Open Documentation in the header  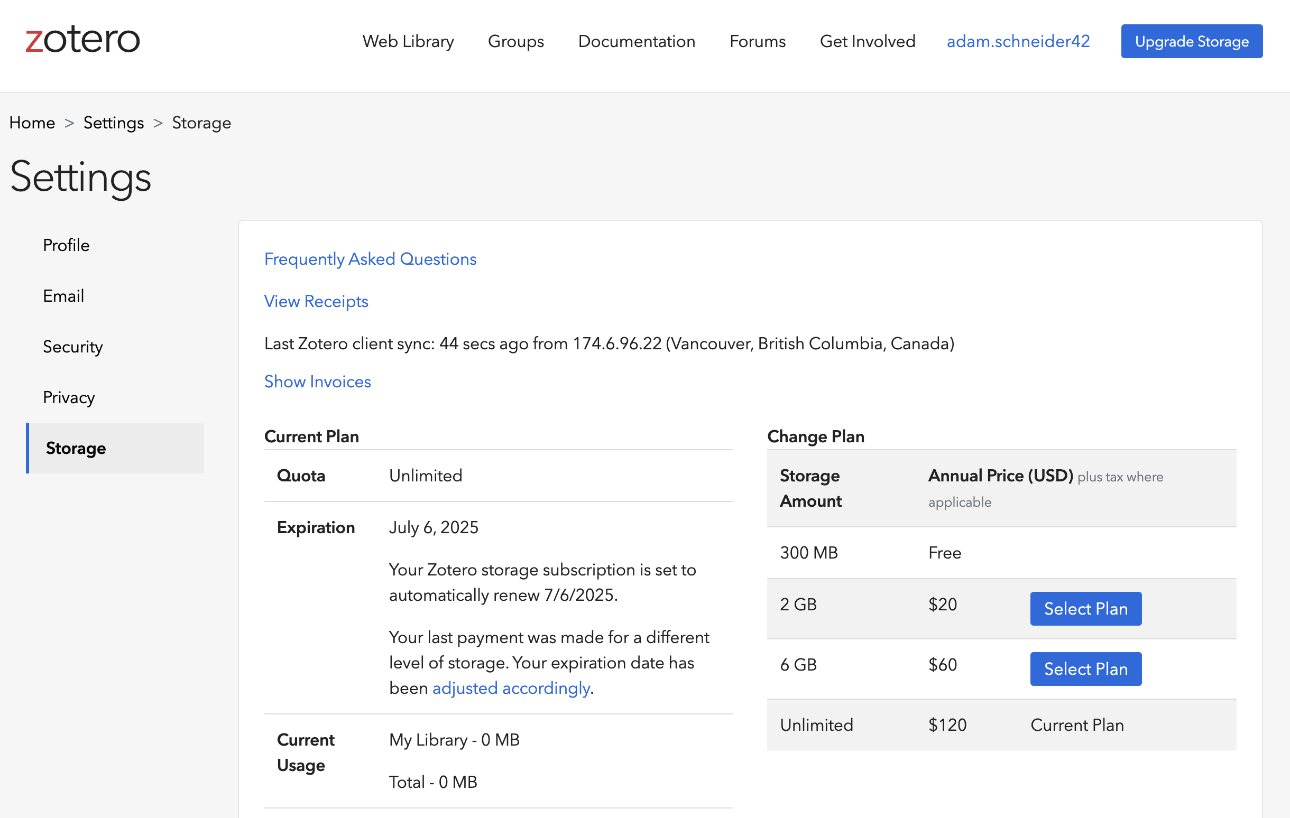pyautogui.click(x=637, y=41)
